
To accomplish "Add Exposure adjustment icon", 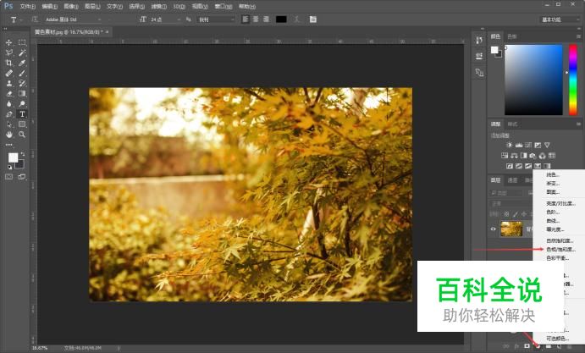I will 538,145.
